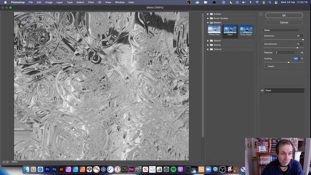Open the Image menu
This screenshot has height=175, width=311.
(x=49, y=2)
